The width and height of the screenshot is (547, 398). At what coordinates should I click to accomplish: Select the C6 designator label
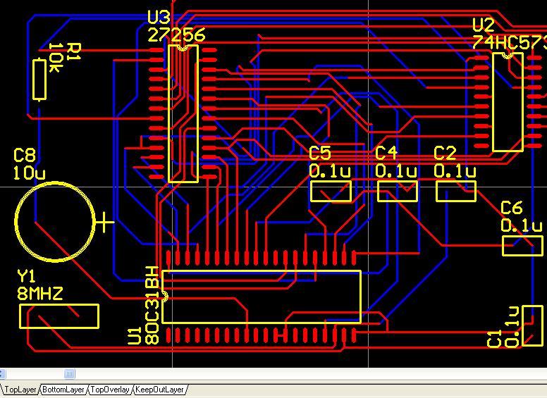pos(512,208)
